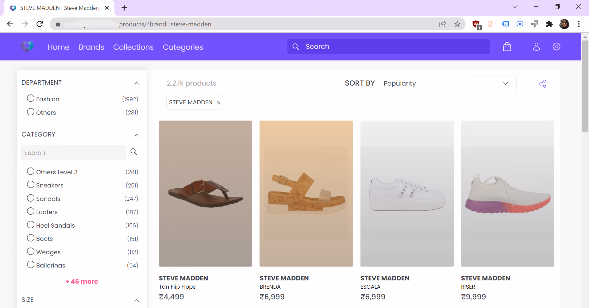Open the Tan Flip Flops product title

[177, 287]
